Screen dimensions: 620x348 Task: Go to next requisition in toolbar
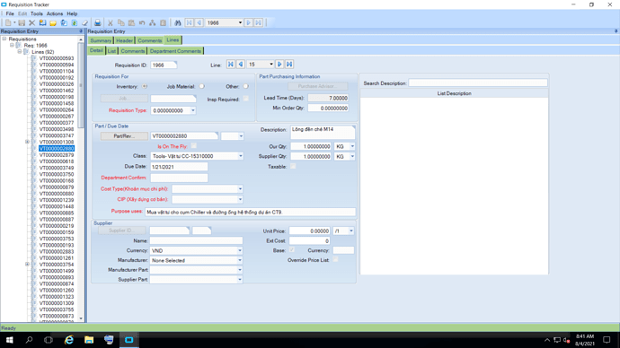click(x=248, y=23)
